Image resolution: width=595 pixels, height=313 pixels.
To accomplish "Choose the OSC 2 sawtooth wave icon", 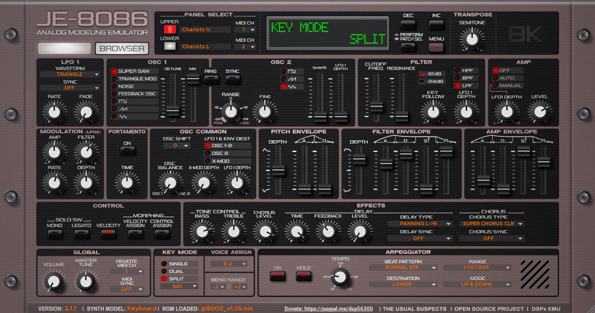I will [292, 79].
